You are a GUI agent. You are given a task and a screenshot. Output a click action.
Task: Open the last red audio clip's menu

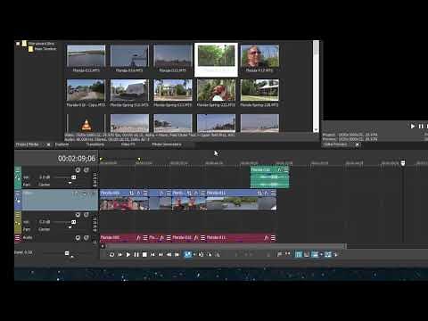coord(273,238)
